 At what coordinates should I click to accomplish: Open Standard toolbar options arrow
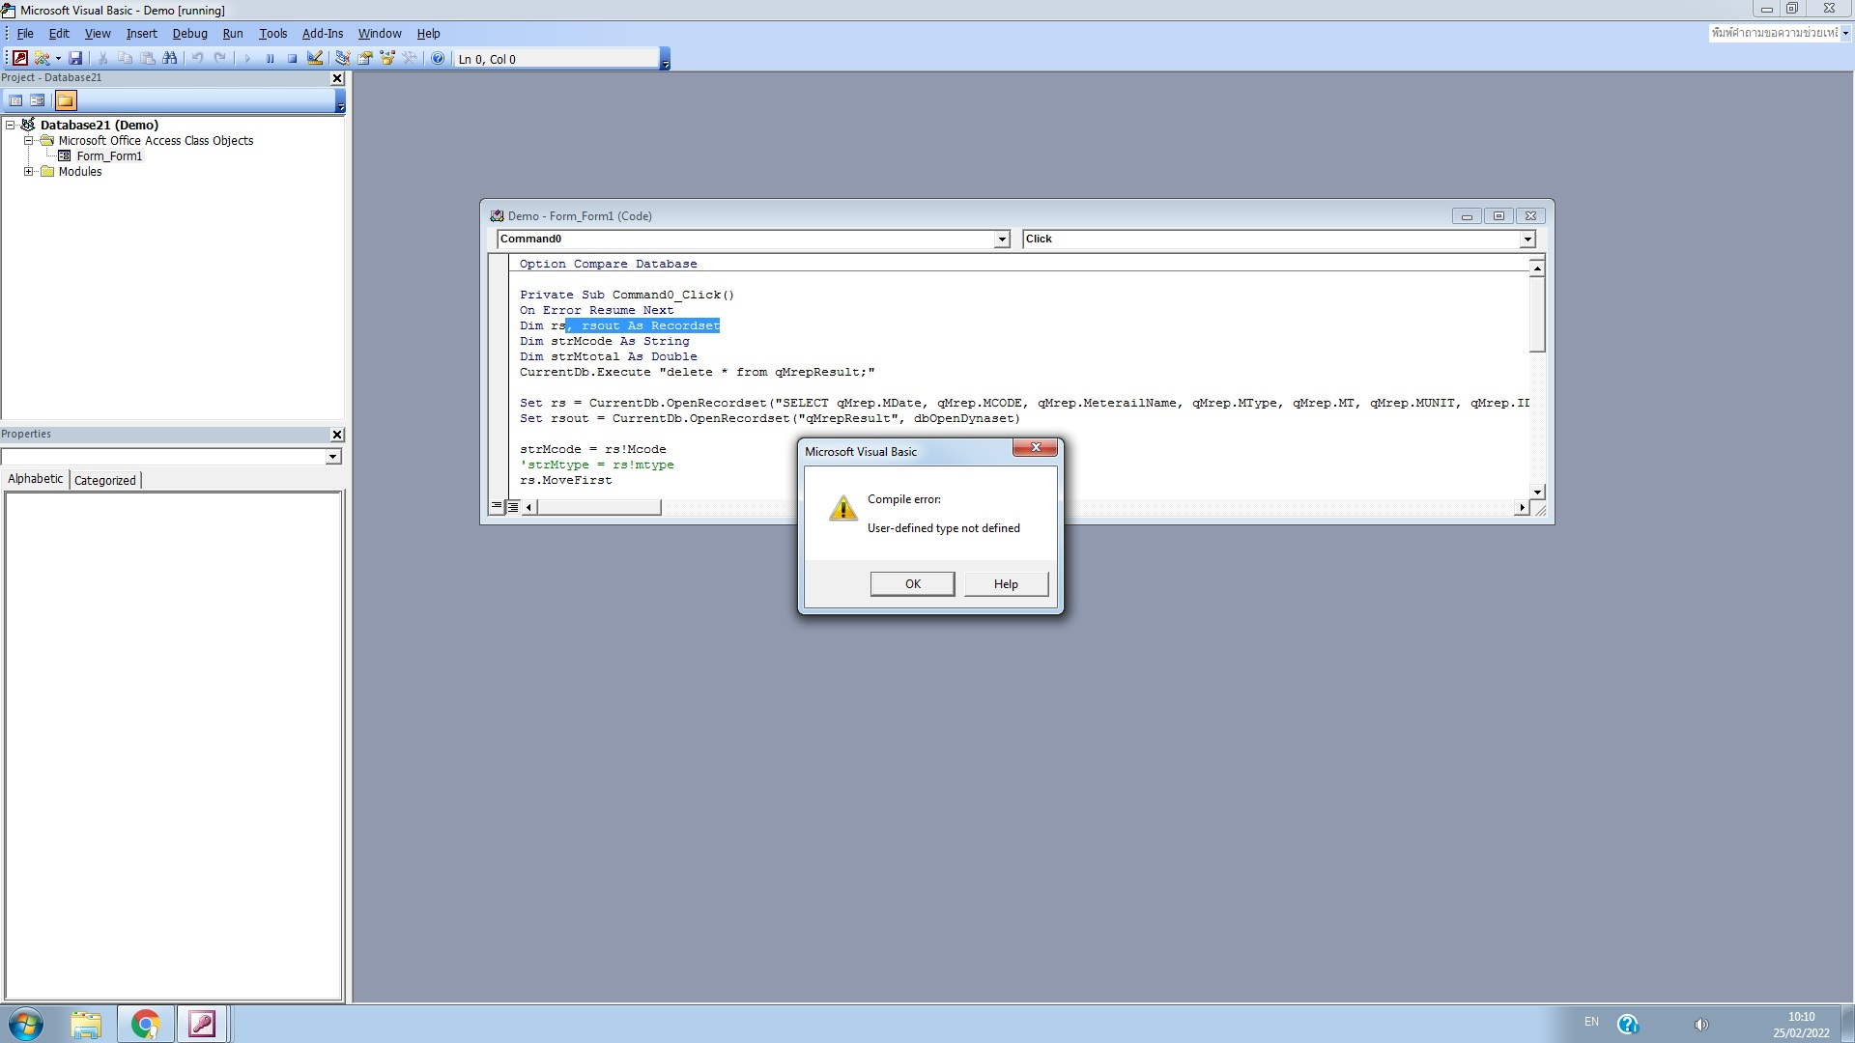click(665, 60)
